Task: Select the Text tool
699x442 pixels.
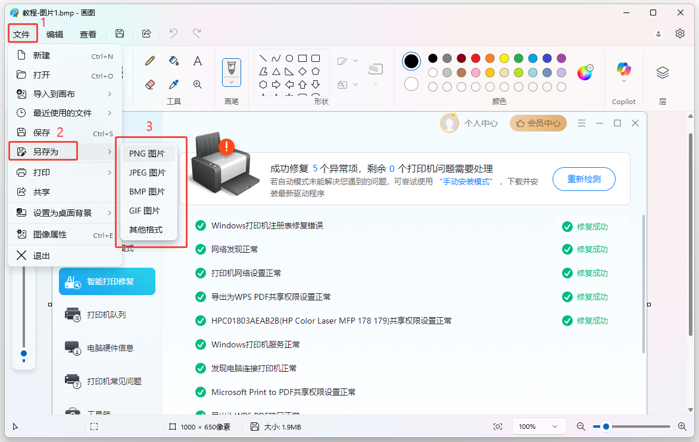Action: click(198, 61)
